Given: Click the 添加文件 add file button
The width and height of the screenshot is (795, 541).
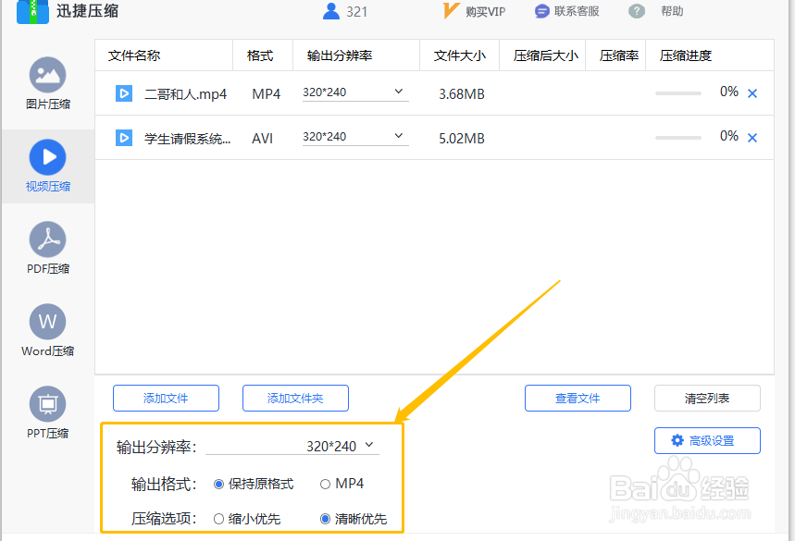Looking at the screenshot, I should (x=166, y=398).
